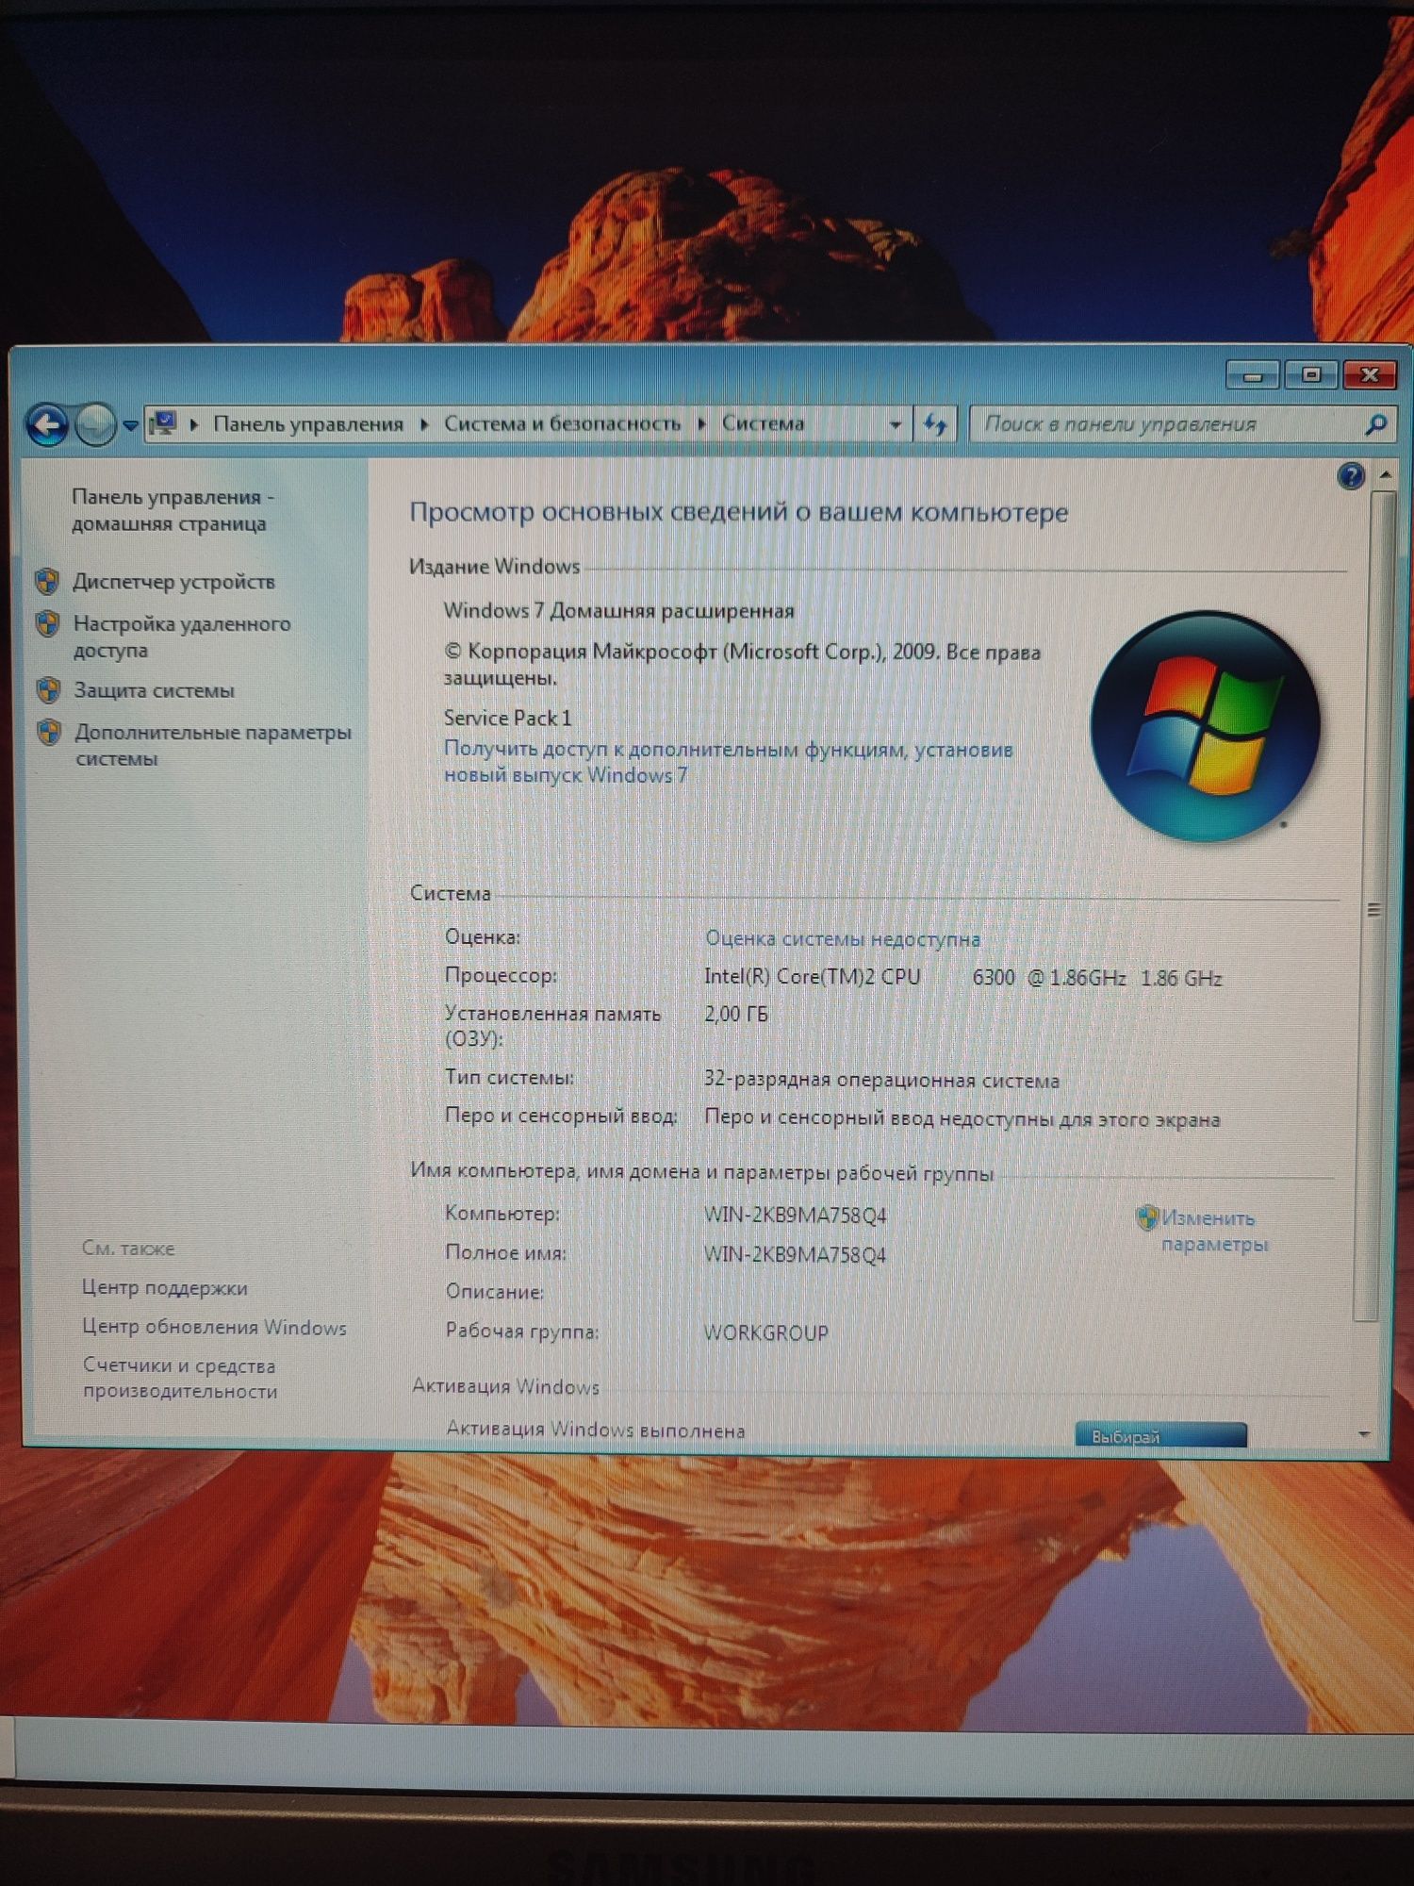Viewport: 1414px width, 1886px height.
Task: Click the vertical scrollbar thumb
Action: [1374, 905]
